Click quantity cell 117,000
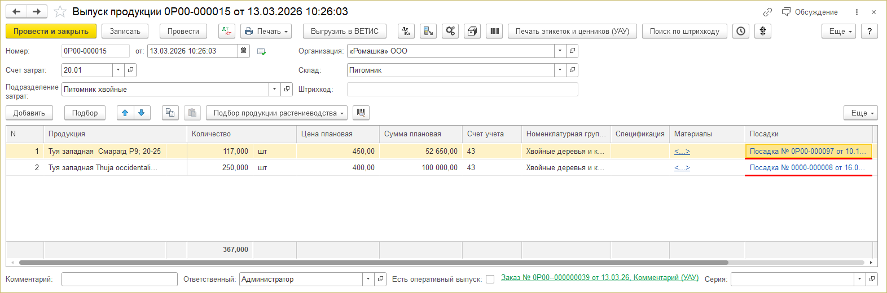 point(220,151)
